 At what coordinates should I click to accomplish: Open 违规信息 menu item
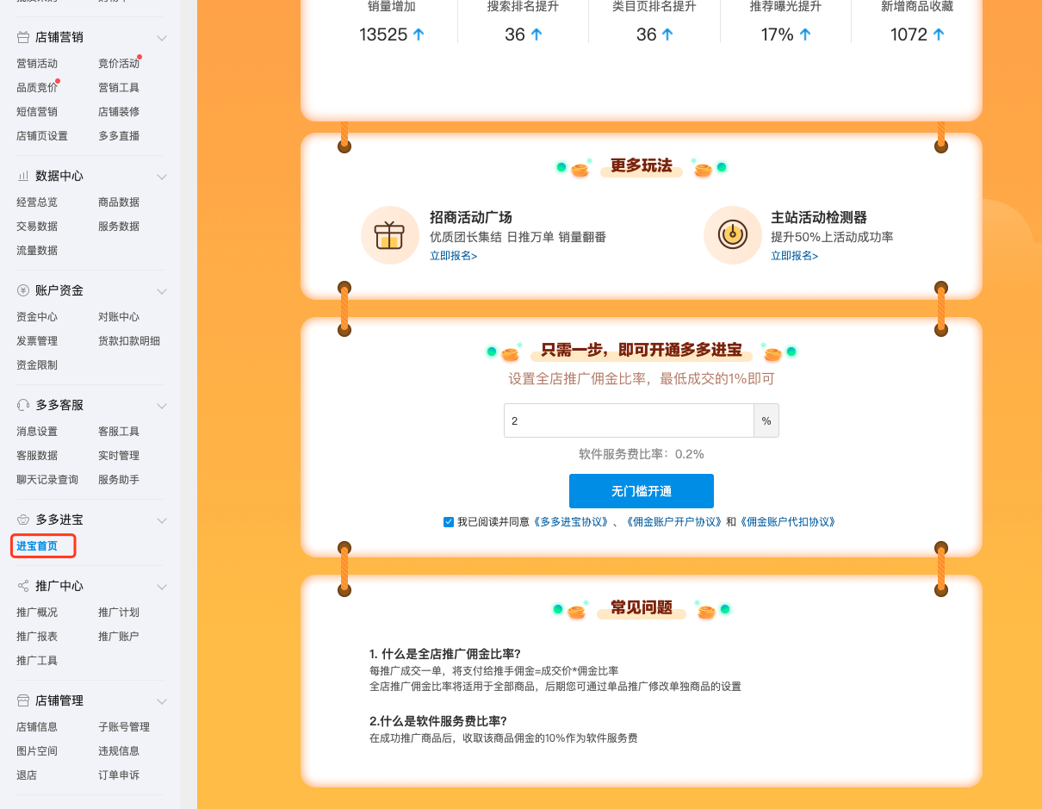pos(119,751)
